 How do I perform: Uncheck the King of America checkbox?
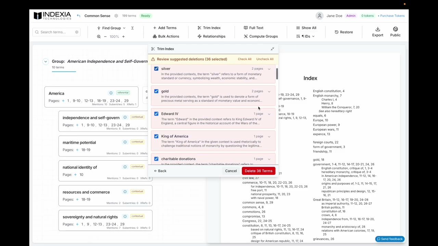[156, 136]
